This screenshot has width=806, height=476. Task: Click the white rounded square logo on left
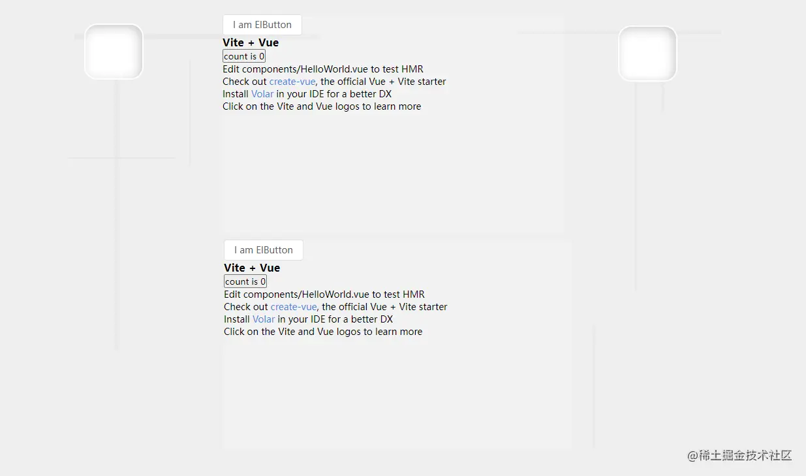tap(114, 52)
